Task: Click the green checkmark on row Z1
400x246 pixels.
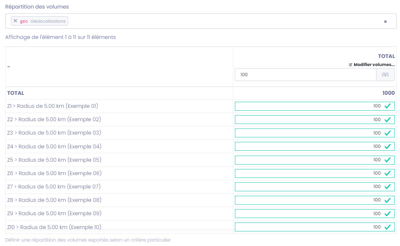Action: (x=387, y=106)
